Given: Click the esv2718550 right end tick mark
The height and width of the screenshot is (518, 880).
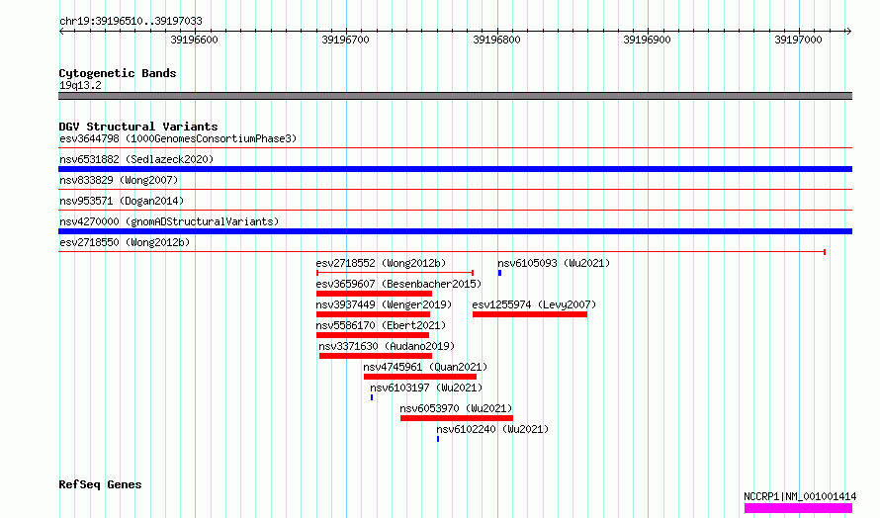Looking at the screenshot, I should click(x=825, y=252).
